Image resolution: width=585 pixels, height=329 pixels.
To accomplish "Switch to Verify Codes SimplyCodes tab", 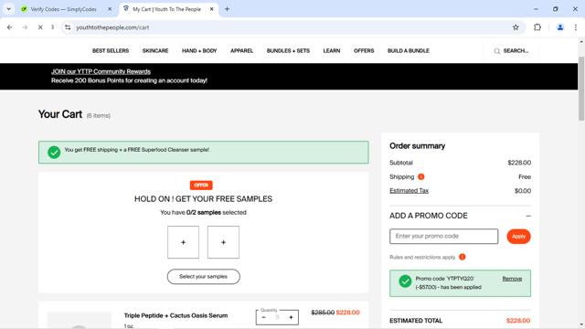I will point(63,9).
